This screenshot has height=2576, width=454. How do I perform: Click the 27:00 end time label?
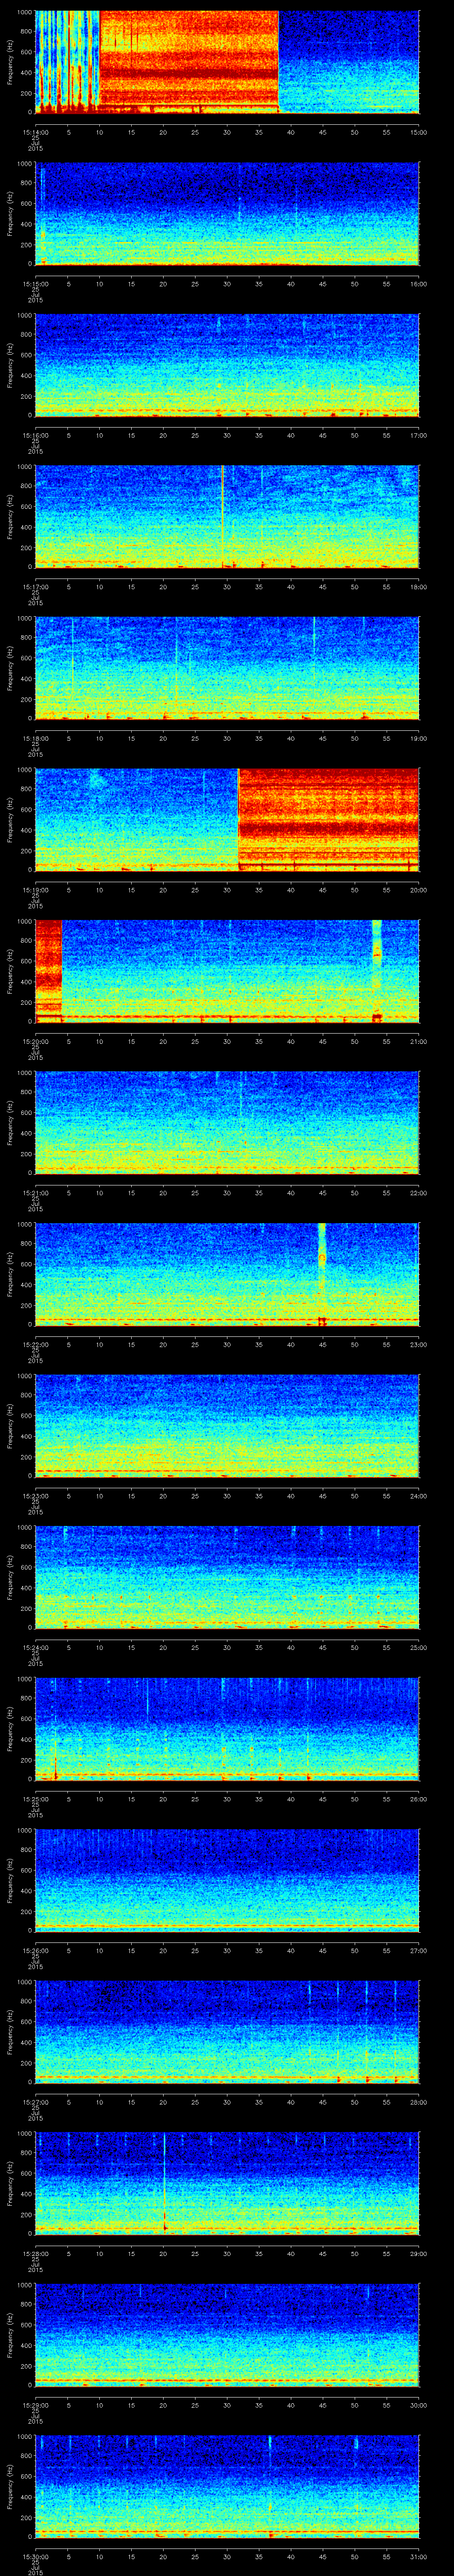point(418,1950)
